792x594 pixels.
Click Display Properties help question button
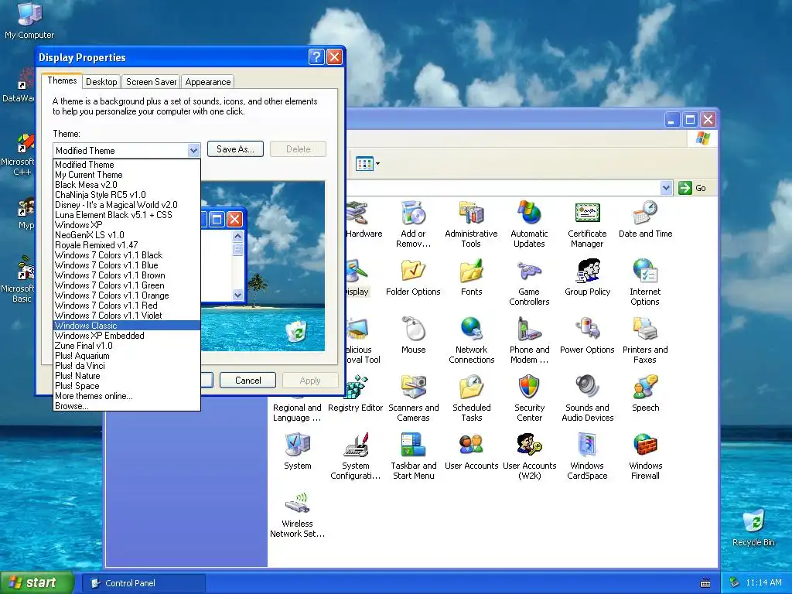(316, 57)
